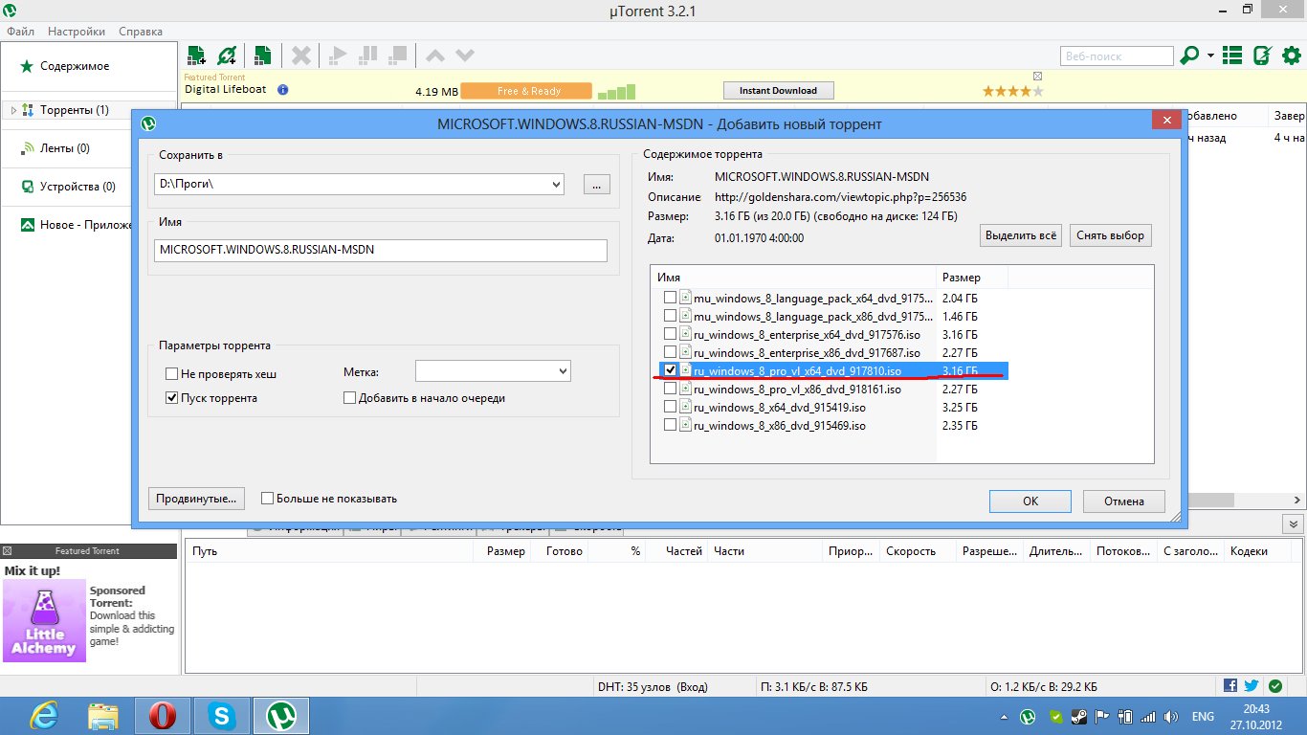Click the Pause torrent toolbar icon
This screenshot has width=1307, height=735.
pyautogui.click(x=368, y=56)
